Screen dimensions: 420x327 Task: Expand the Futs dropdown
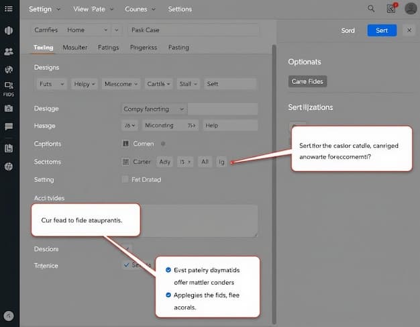click(x=52, y=84)
